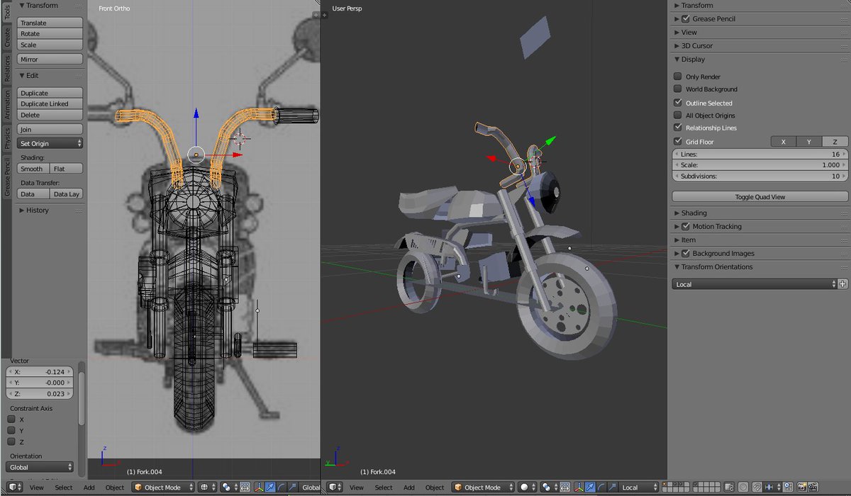
Task: Open the Add menu in right viewport header
Action: pyautogui.click(x=409, y=487)
